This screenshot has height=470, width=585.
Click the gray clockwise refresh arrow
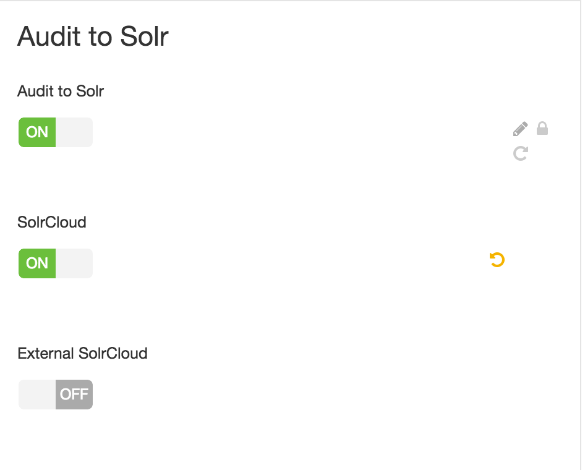521,153
